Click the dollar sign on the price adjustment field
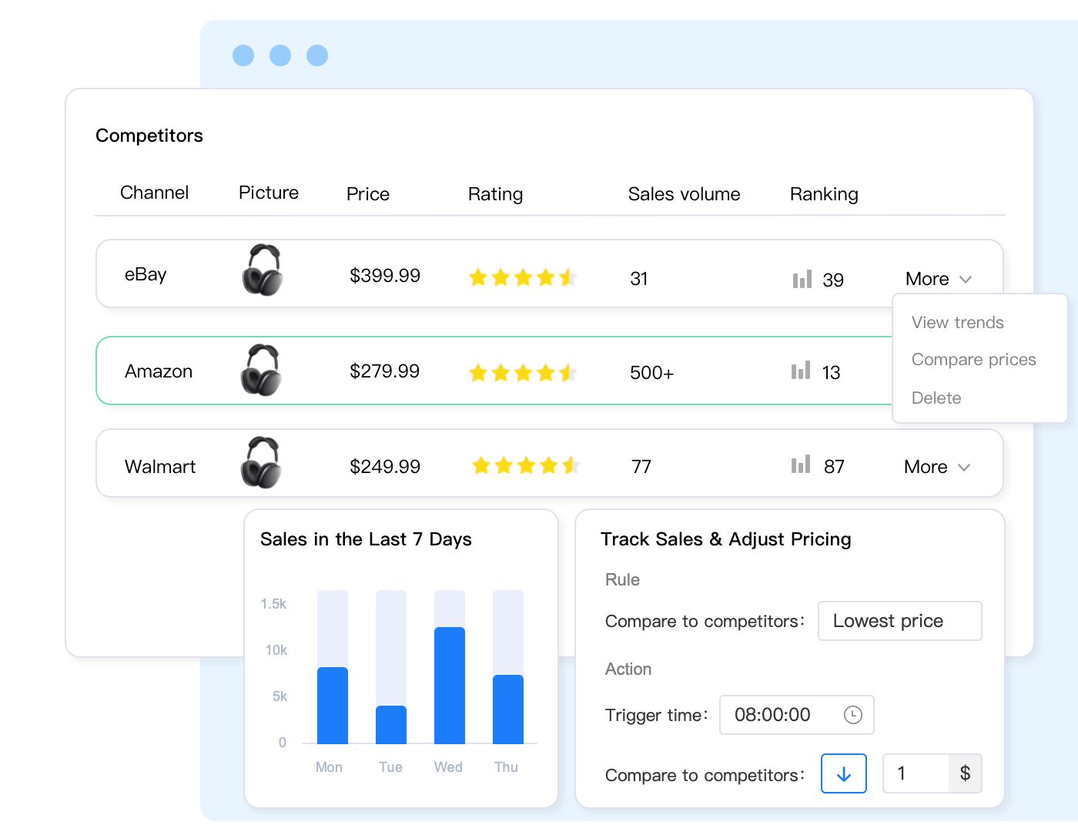 click(965, 773)
